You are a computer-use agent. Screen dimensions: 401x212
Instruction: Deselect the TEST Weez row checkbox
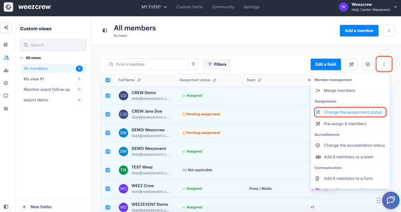pos(108,170)
